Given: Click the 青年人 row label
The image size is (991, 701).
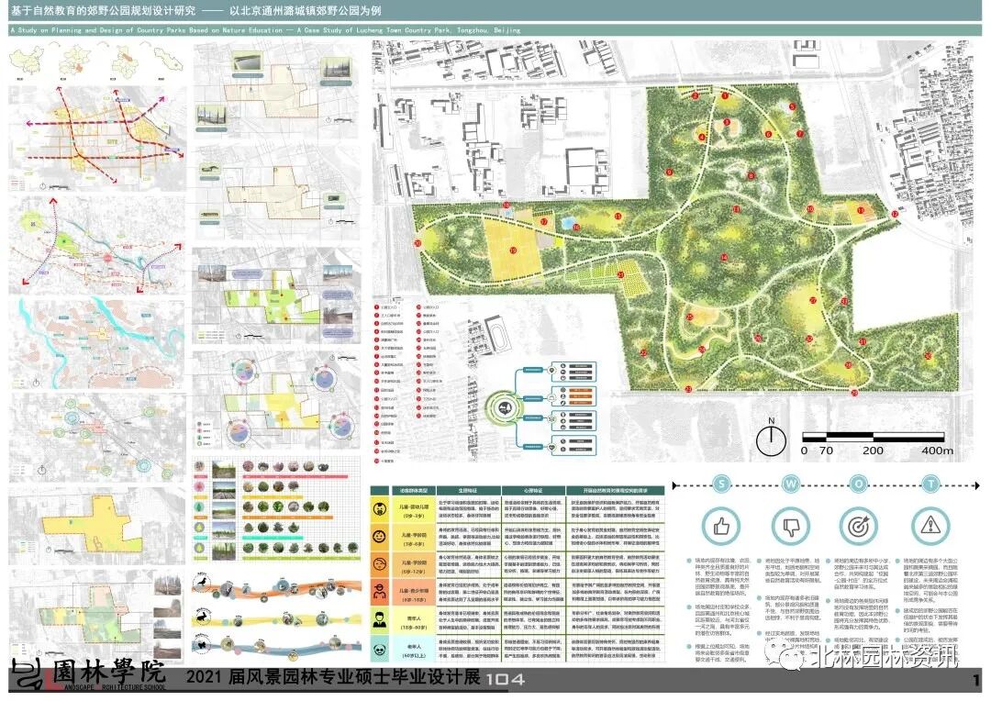Looking at the screenshot, I should click(414, 618).
